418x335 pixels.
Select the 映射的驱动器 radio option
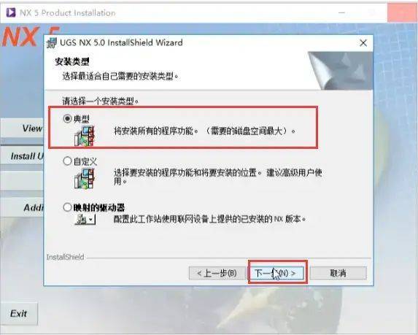coord(67,207)
